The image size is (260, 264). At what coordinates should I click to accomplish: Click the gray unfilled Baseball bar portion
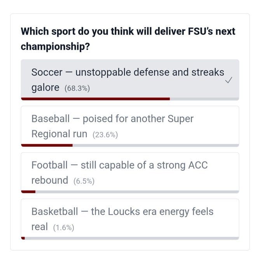155,145
